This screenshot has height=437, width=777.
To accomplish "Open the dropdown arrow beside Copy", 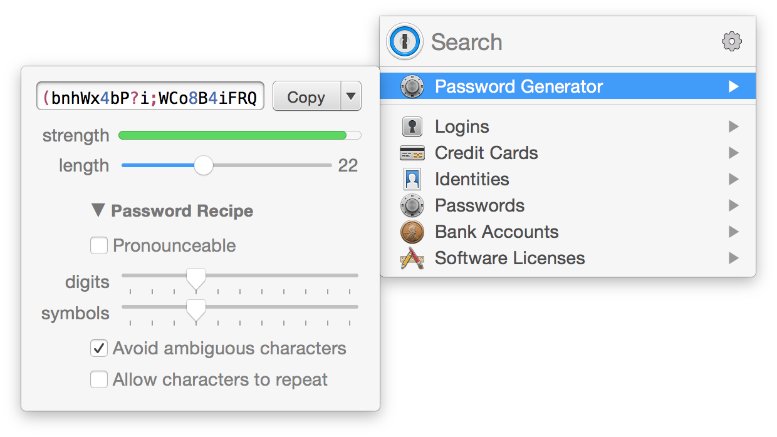I will coord(351,96).
